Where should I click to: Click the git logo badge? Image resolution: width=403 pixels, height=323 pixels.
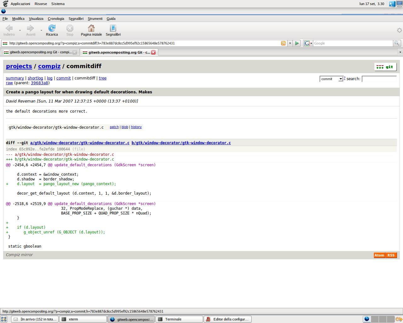click(385, 67)
